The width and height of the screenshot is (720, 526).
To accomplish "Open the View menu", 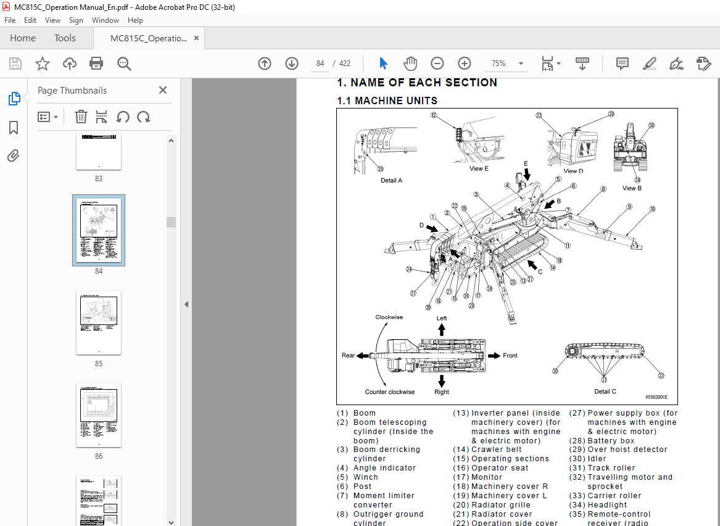I will pos(52,20).
